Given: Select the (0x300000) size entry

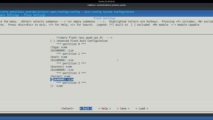Looking at the screenshot, I should [x=62, y=50].
